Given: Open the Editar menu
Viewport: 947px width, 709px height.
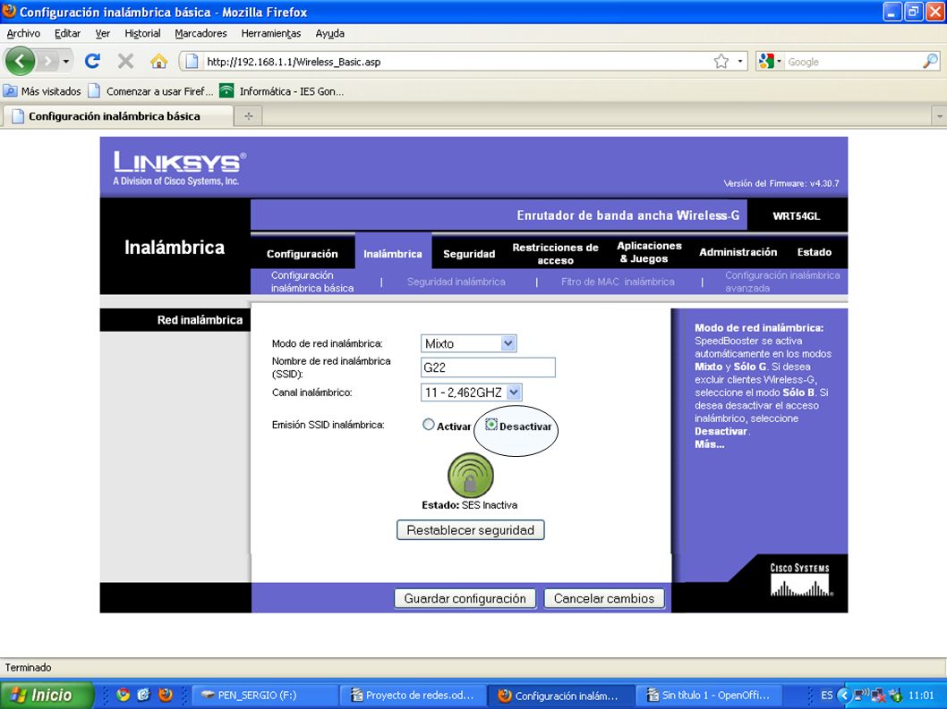Looking at the screenshot, I should [x=67, y=33].
